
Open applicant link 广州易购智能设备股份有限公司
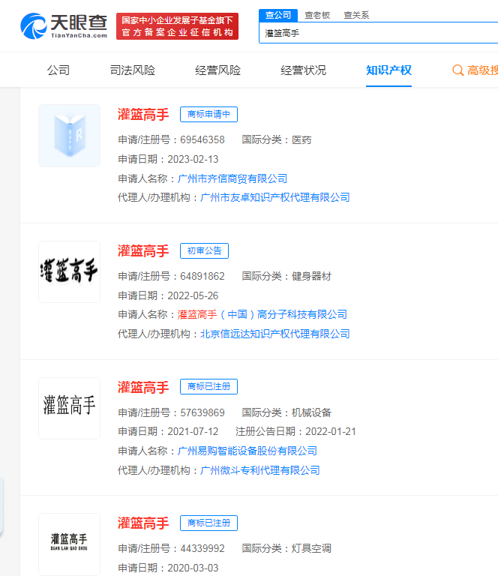click(247, 451)
